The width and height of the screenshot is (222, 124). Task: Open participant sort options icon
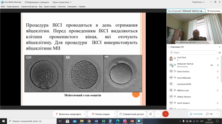click(220, 52)
